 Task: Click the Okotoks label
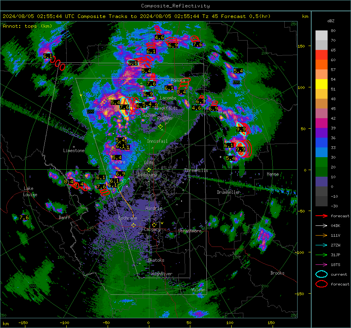click(x=156, y=260)
